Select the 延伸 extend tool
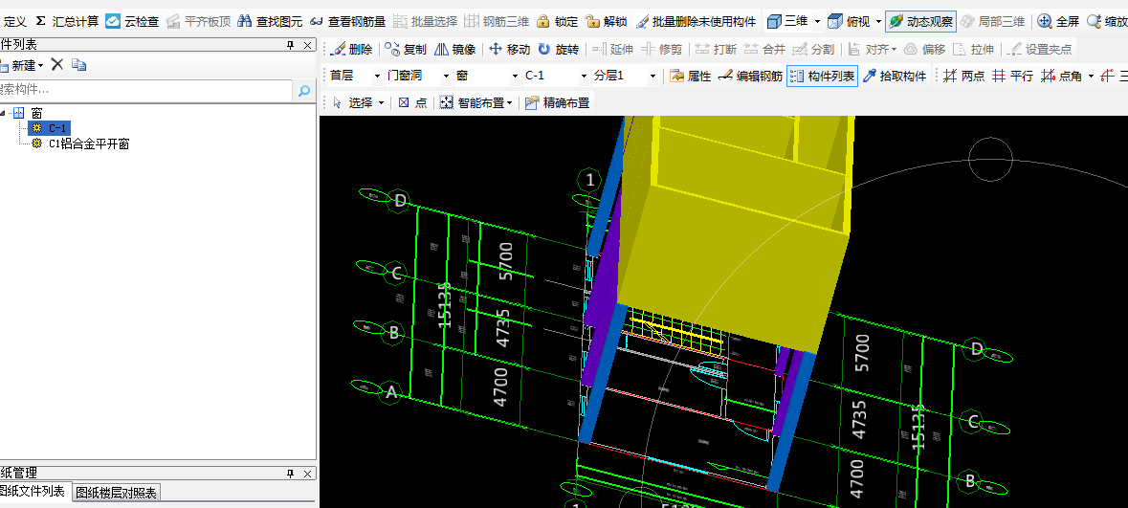This screenshot has height=508, width=1128. 613,50
